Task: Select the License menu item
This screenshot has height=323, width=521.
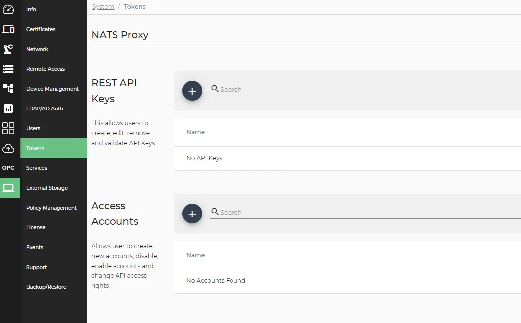Action: (54, 227)
